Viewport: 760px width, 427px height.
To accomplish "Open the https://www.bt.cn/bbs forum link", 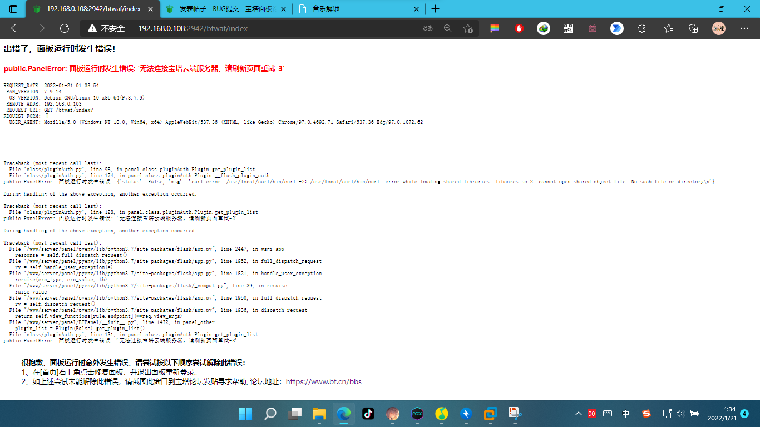I will click(323, 381).
